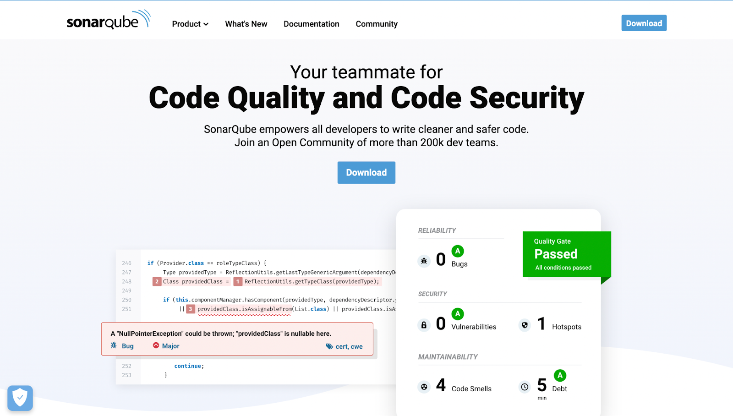This screenshot has height=416, width=733.
Task: Click the Code Smells icon
Action: (x=424, y=386)
